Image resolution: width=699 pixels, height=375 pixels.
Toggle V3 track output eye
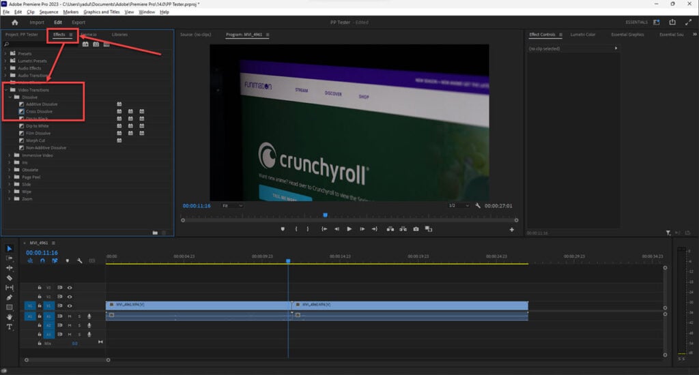[x=70, y=288]
